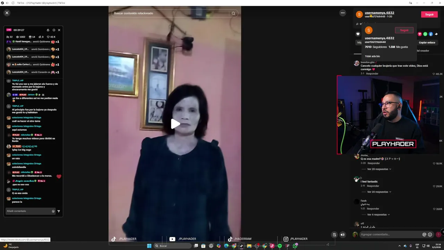Open usernamenya.4832 profile link at top
The image size is (444, 250).
[x=379, y=13]
